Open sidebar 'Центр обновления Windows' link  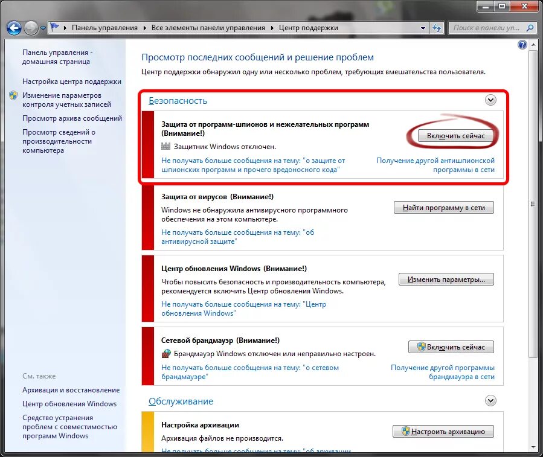(69, 404)
